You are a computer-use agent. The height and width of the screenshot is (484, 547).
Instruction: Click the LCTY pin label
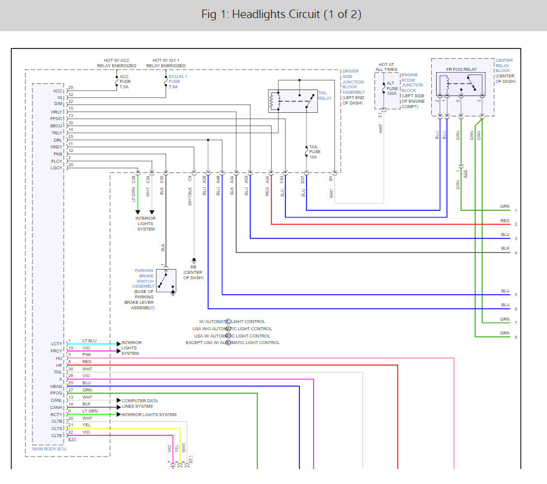[56, 344]
